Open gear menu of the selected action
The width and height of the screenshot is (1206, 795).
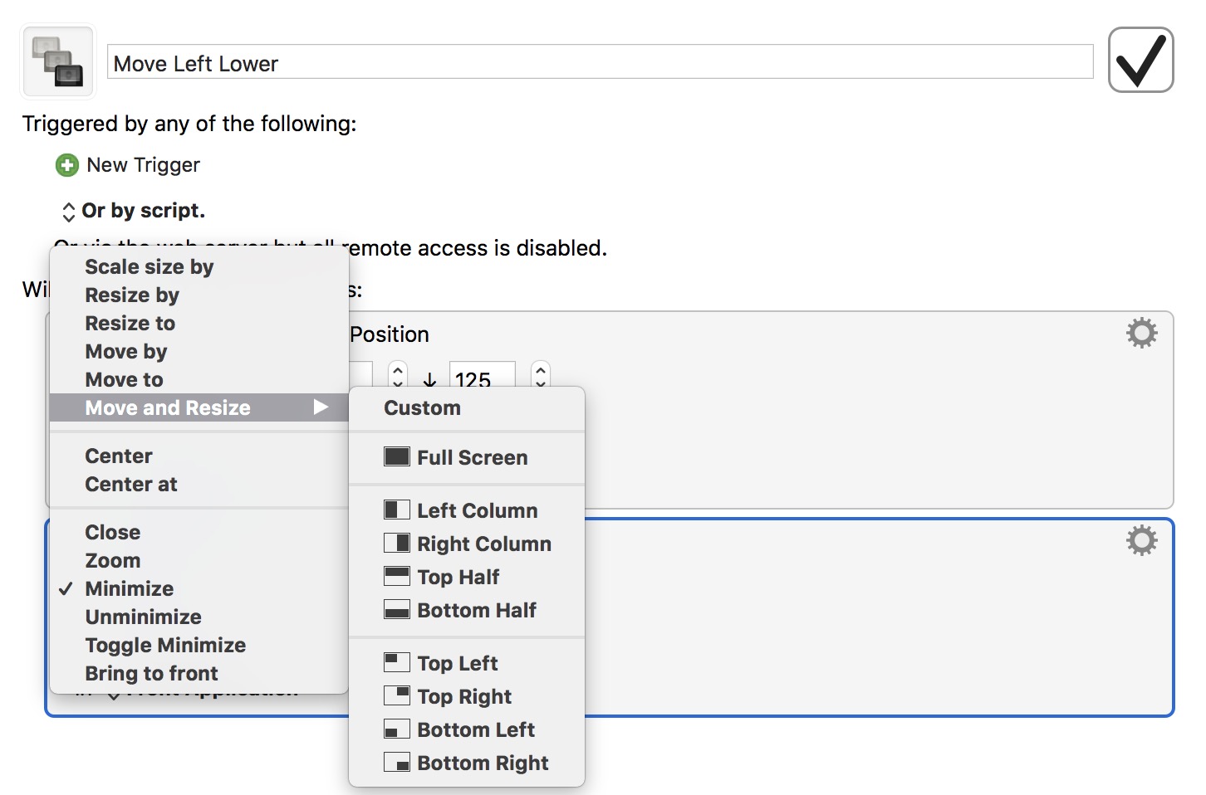click(x=1141, y=540)
